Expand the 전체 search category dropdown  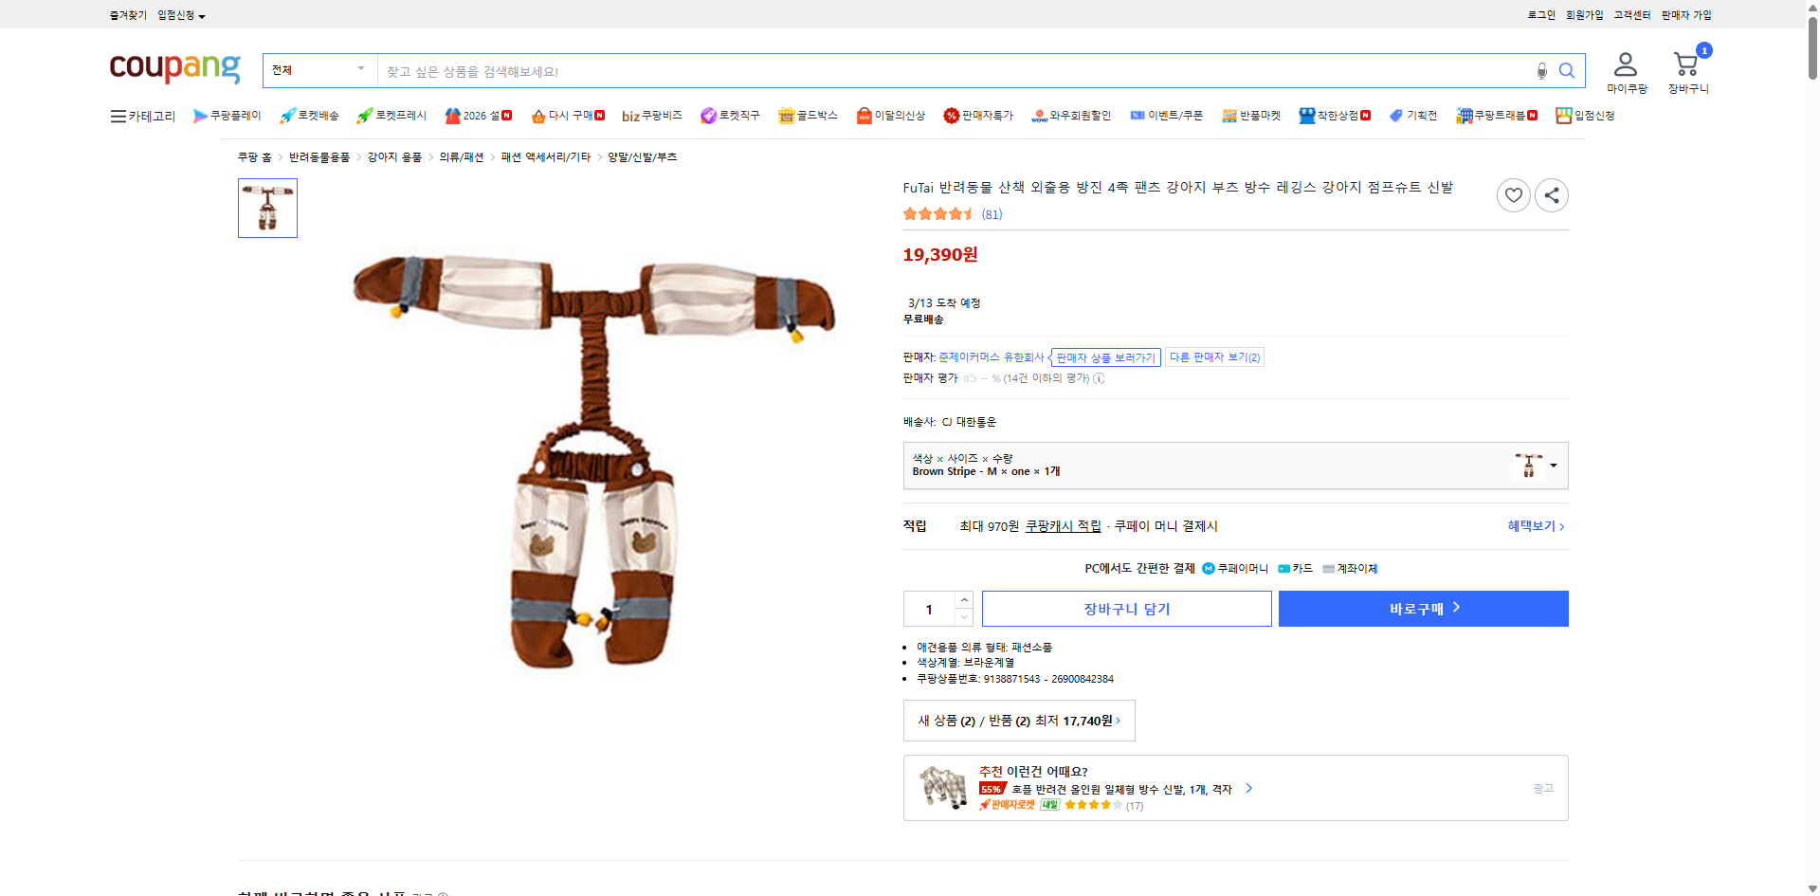[319, 69]
